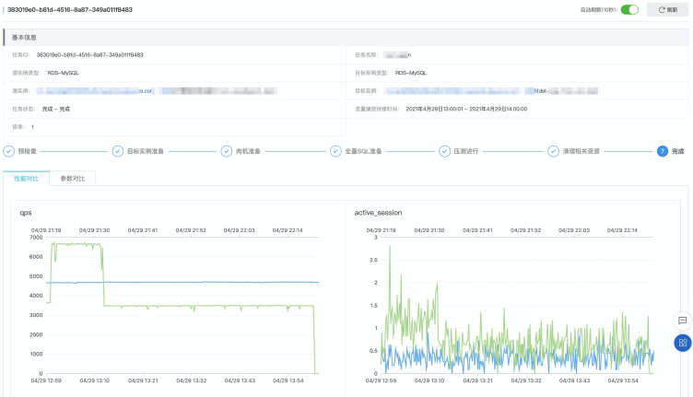Click the 清理相关资源 step checkmark icon
693x397 pixels.
click(553, 151)
